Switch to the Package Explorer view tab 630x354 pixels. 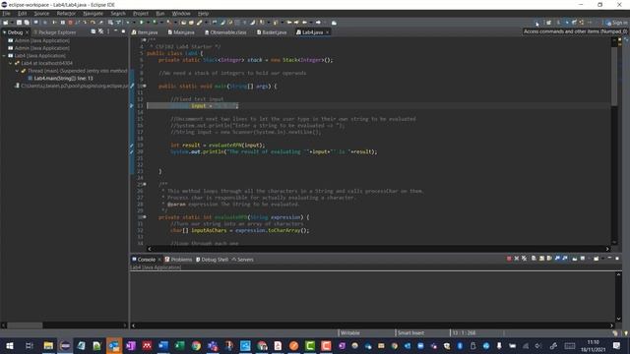pos(54,32)
